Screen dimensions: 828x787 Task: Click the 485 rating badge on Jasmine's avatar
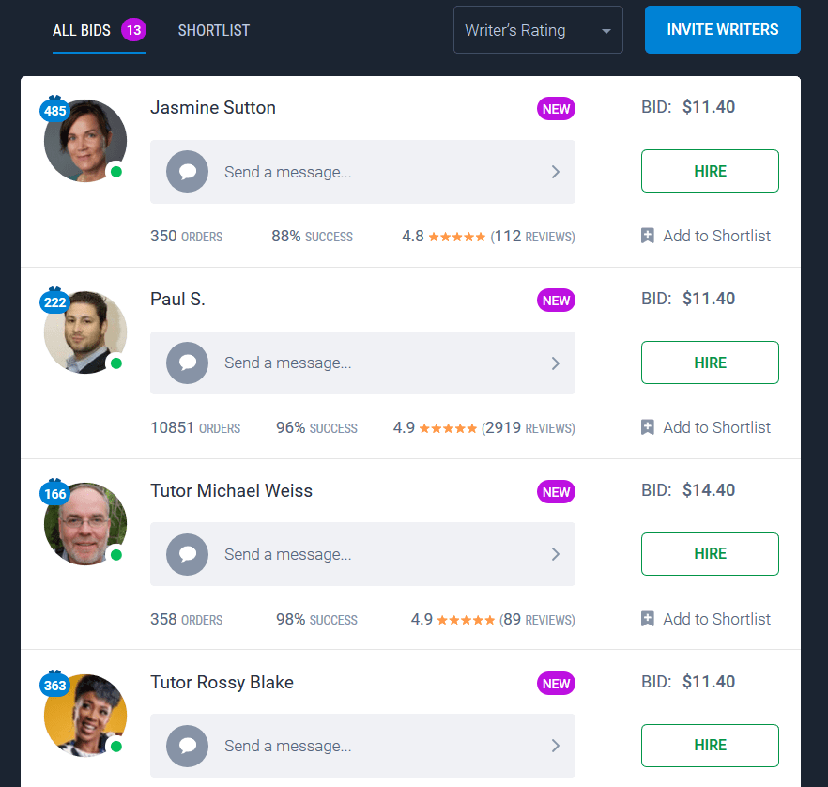pos(54,111)
